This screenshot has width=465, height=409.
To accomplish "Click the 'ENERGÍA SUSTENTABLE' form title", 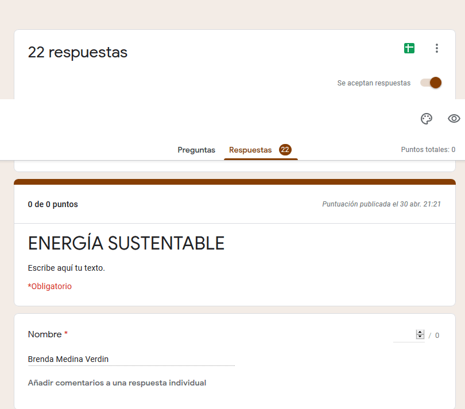I will coord(126,243).
